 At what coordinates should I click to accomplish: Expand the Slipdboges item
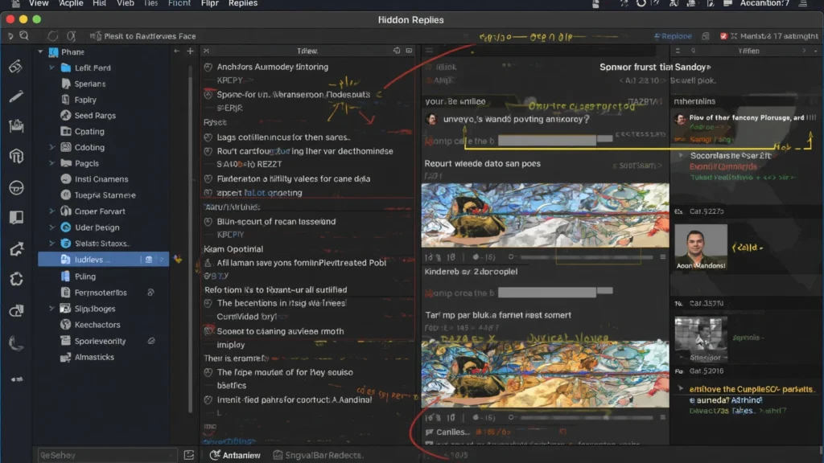[x=51, y=309]
